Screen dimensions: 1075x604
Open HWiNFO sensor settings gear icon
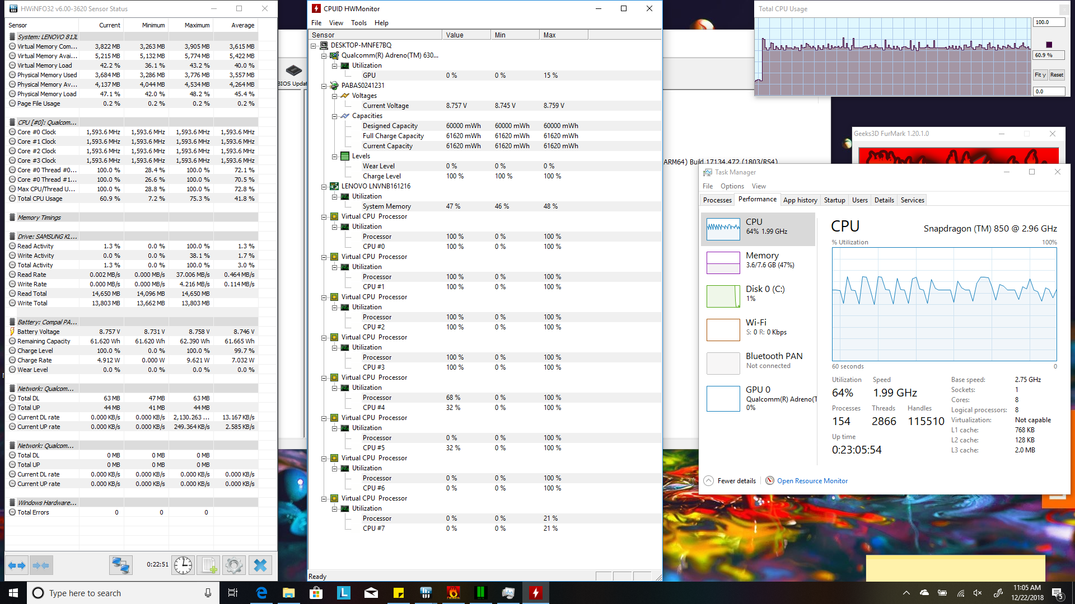click(x=234, y=565)
